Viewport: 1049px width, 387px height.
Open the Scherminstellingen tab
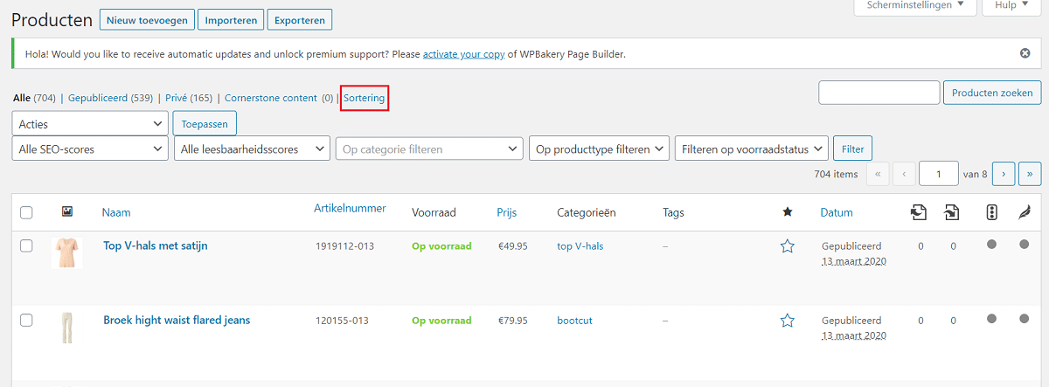click(x=915, y=5)
